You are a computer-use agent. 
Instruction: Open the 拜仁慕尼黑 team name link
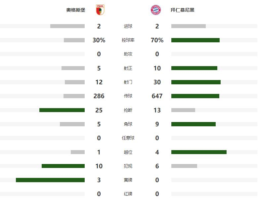pos(183,10)
